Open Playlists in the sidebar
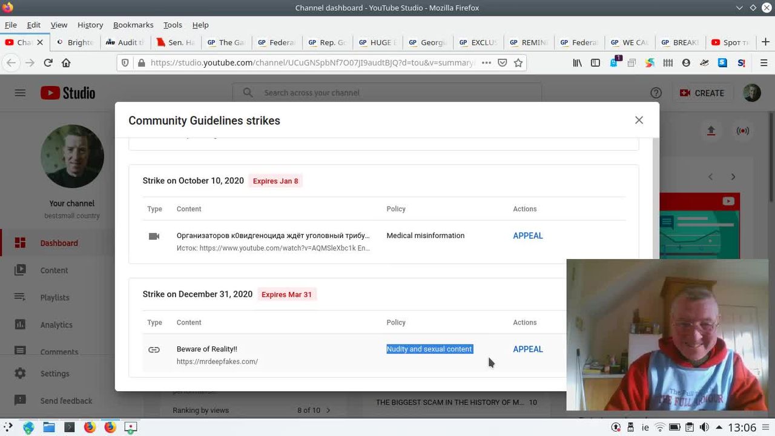 [54, 297]
